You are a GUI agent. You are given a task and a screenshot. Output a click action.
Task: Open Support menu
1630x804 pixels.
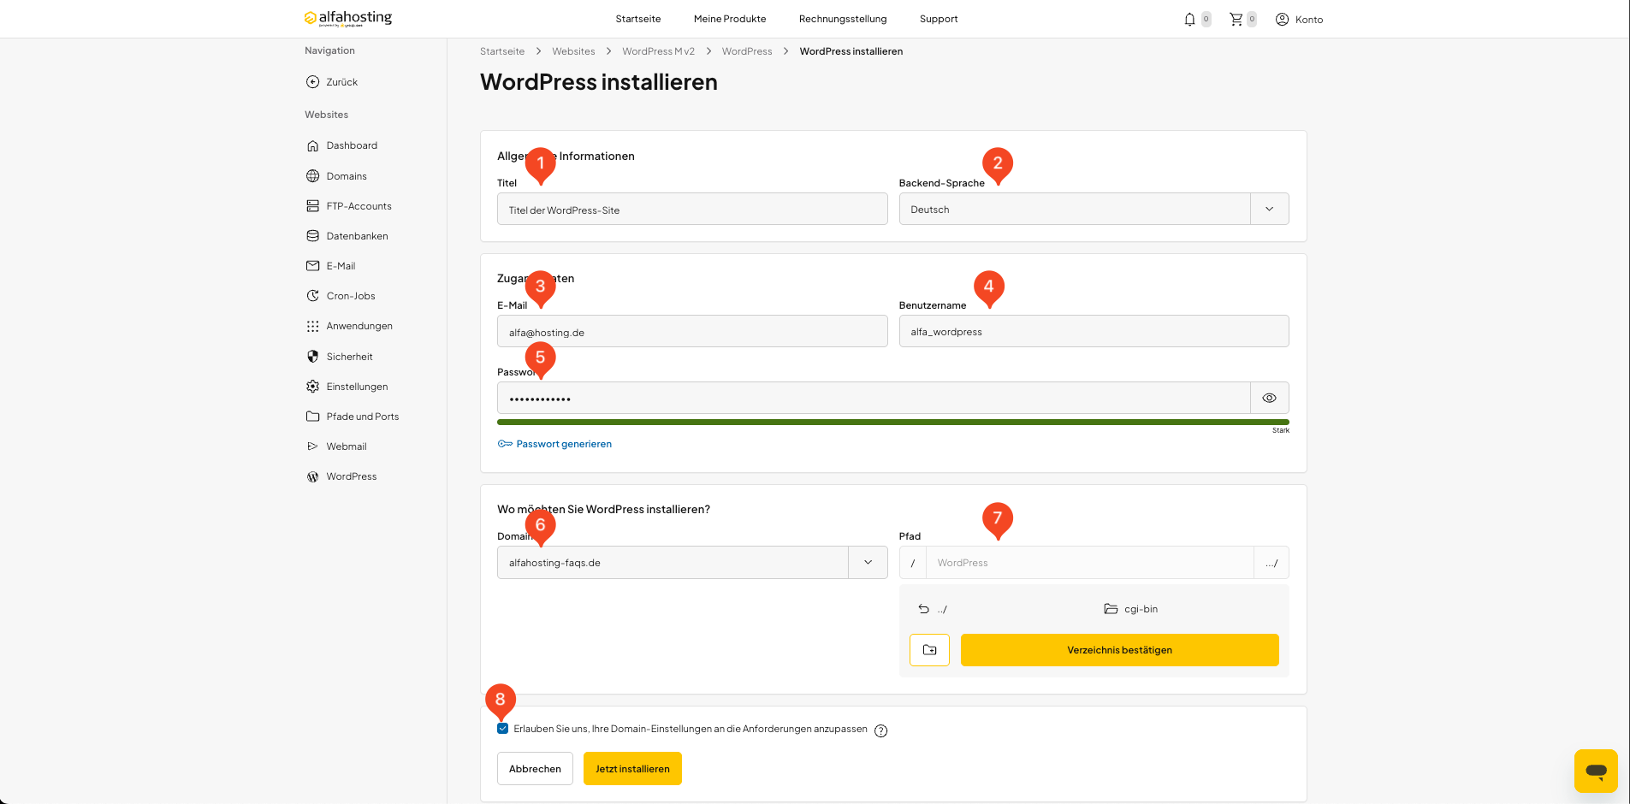[939, 19]
